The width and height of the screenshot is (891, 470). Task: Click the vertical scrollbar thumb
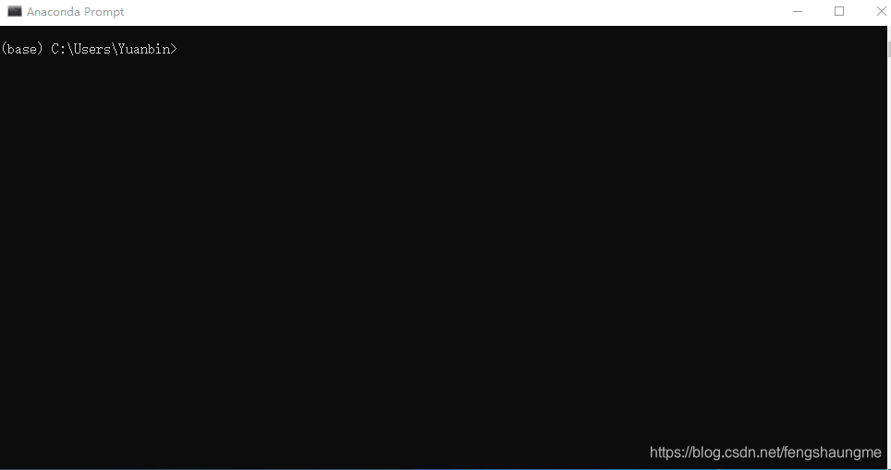click(889, 50)
